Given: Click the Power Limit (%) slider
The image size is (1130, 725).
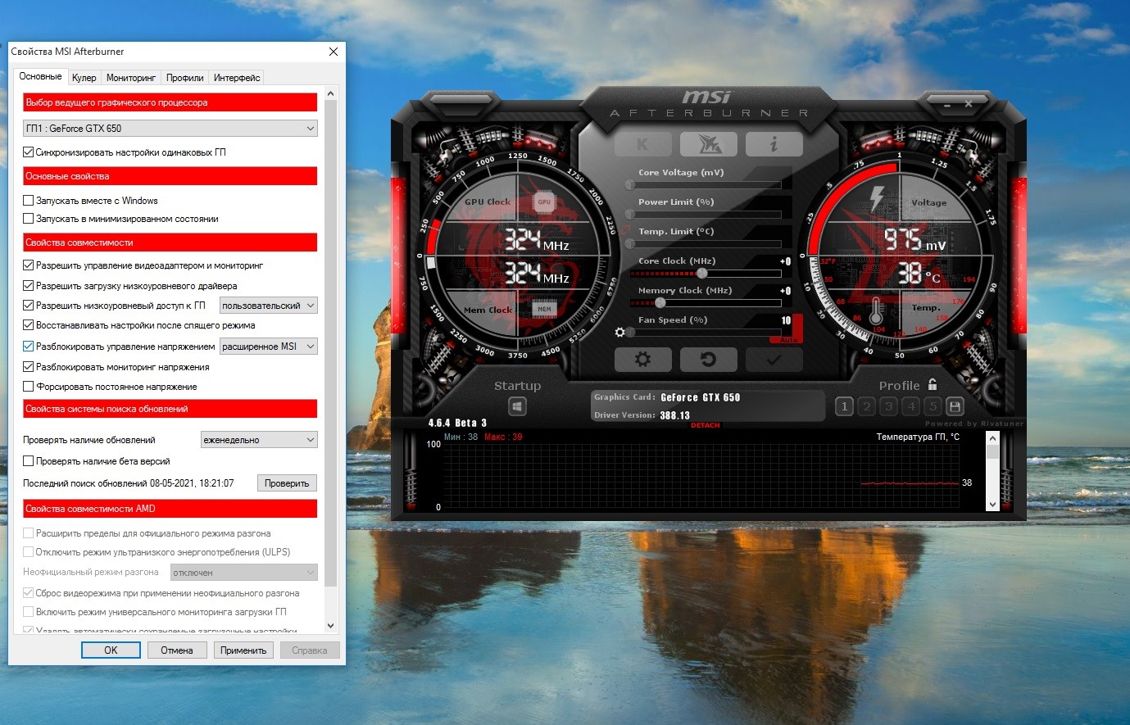Looking at the screenshot, I should pyautogui.click(x=706, y=214).
